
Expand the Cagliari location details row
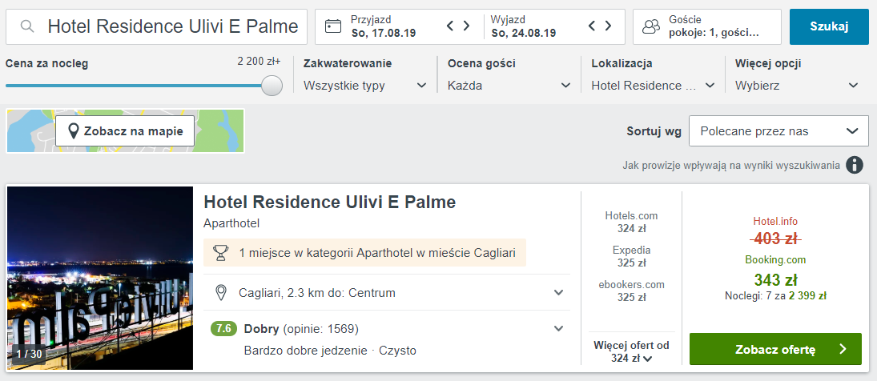click(x=387, y=292)
